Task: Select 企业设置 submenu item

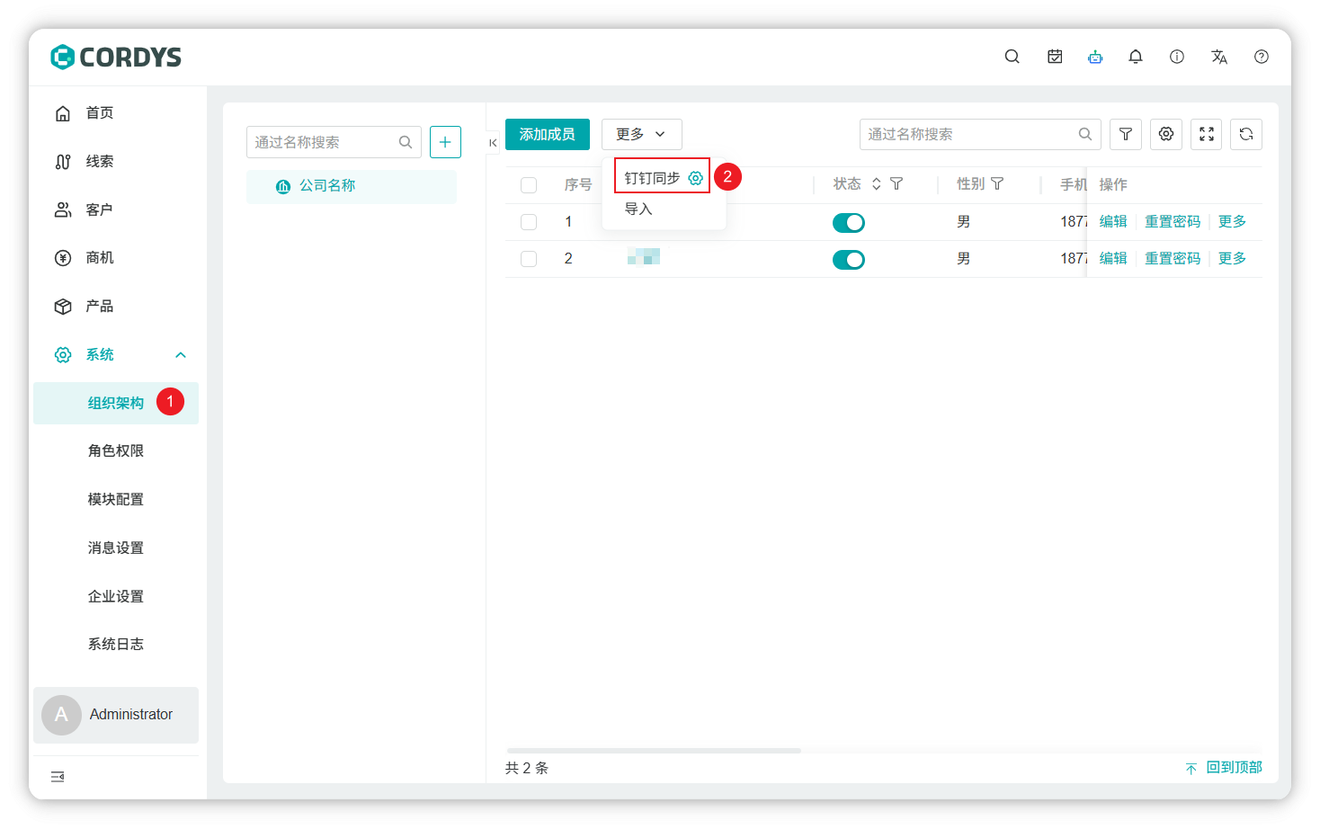Action: [x=116, y=596]
